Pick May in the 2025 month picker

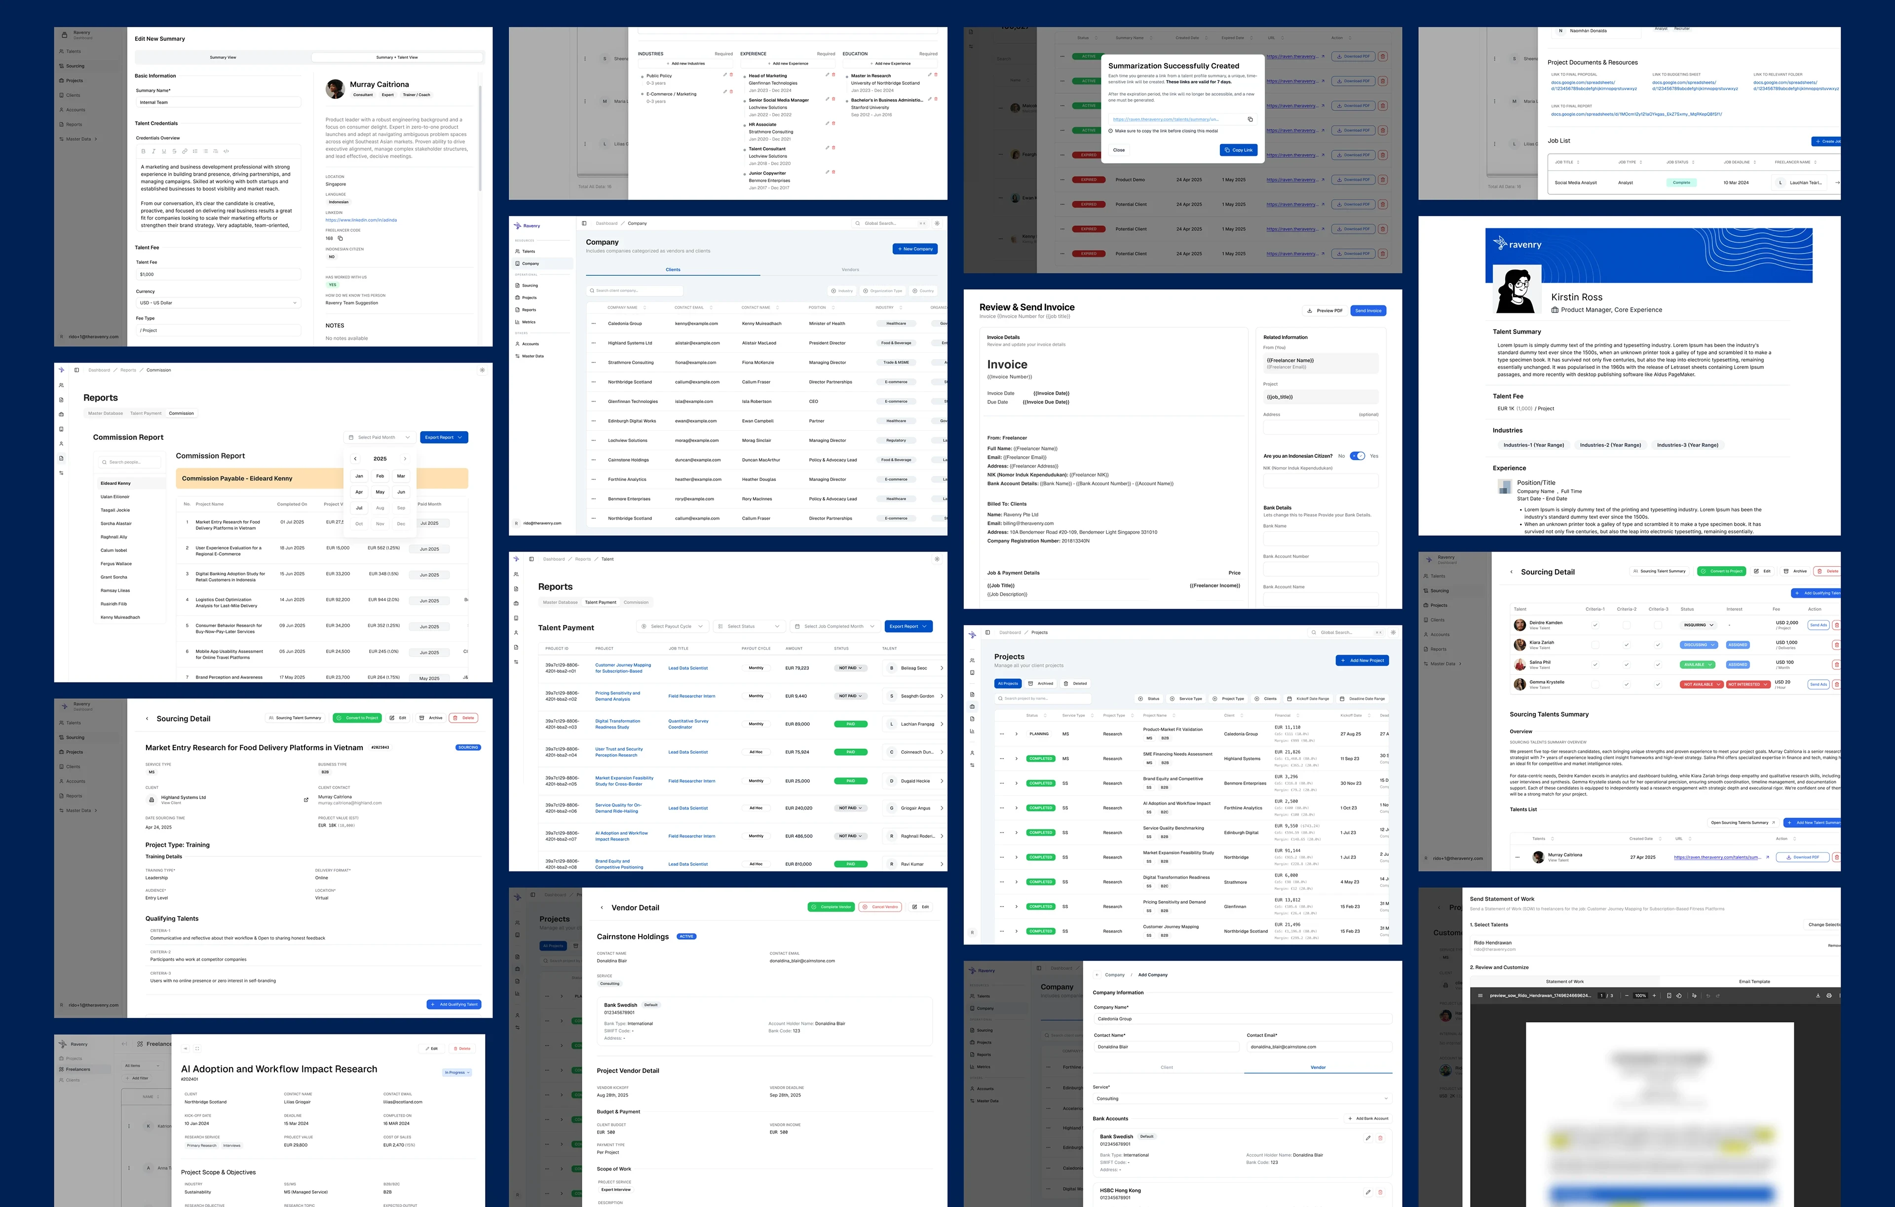tap(380, 492)
